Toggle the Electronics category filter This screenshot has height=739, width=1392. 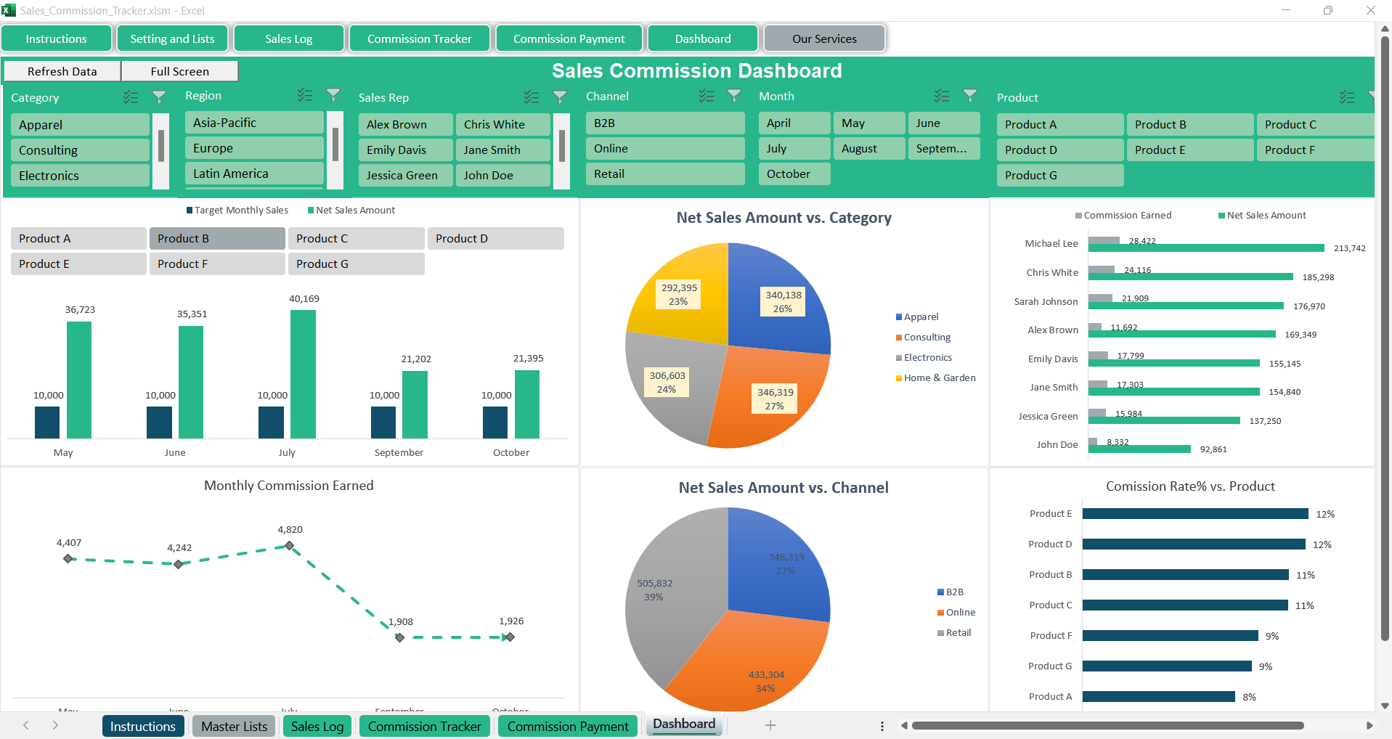[80, 176]
